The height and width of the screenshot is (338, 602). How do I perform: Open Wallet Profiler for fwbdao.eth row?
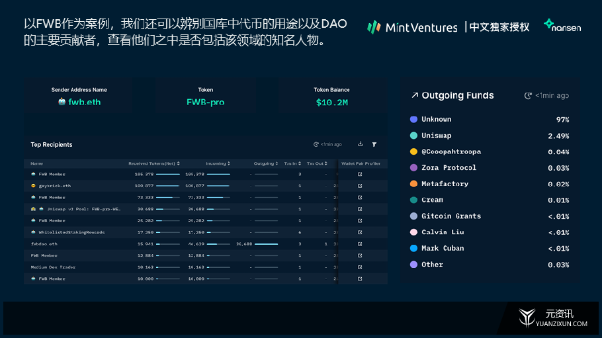point(360,244)
